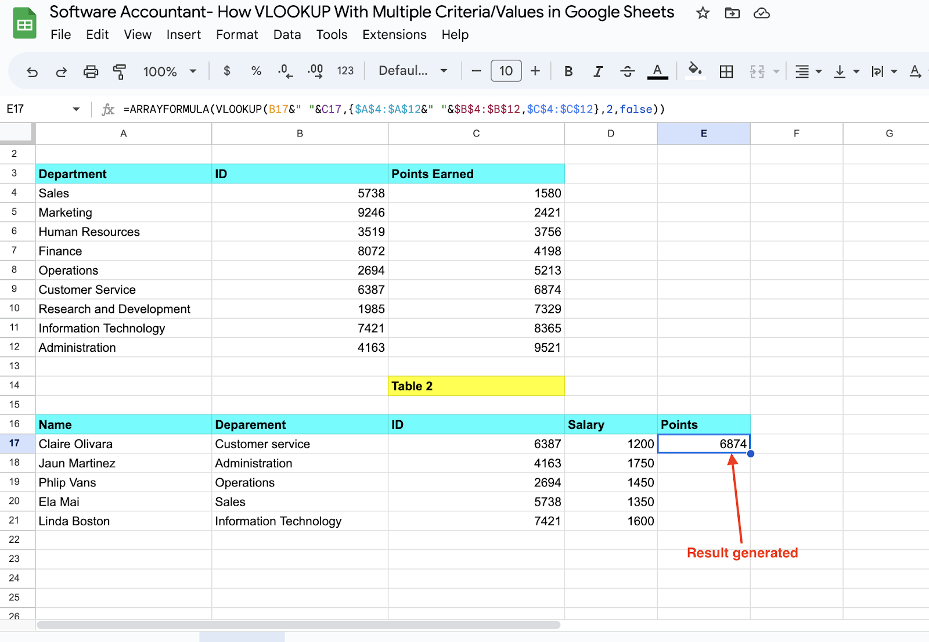Select the cell with 9521

(476, 347)
